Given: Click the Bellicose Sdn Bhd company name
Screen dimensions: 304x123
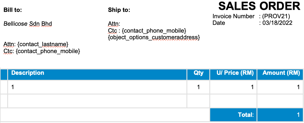Looking at the screenshot, I should pos(28,24).
